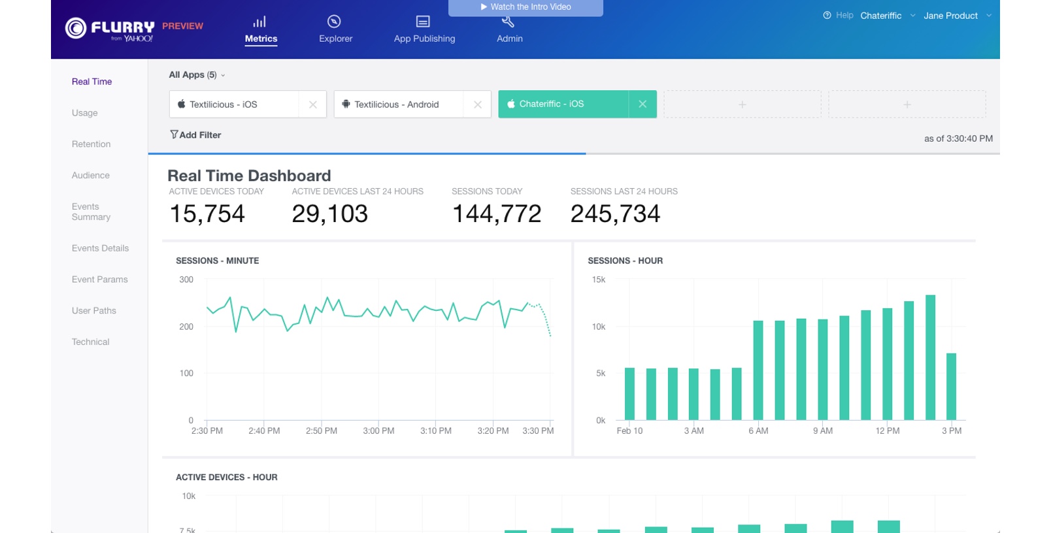Click the Apple icon in Textilicious - iOS chip
Screen dimensions: 1051x533
click(x=181, y=104)
